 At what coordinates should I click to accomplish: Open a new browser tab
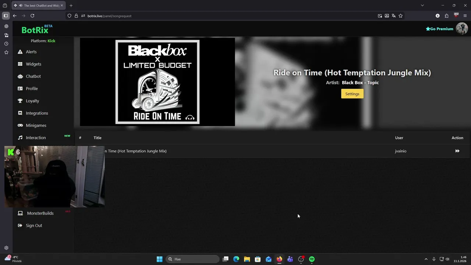coord(71,6)
